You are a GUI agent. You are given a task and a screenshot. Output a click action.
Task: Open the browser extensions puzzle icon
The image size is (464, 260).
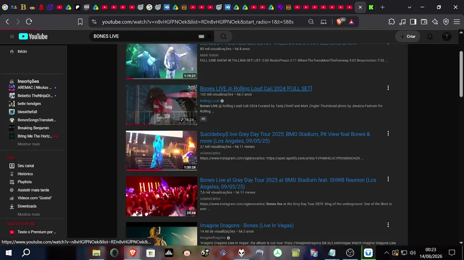tap(392, 22)
